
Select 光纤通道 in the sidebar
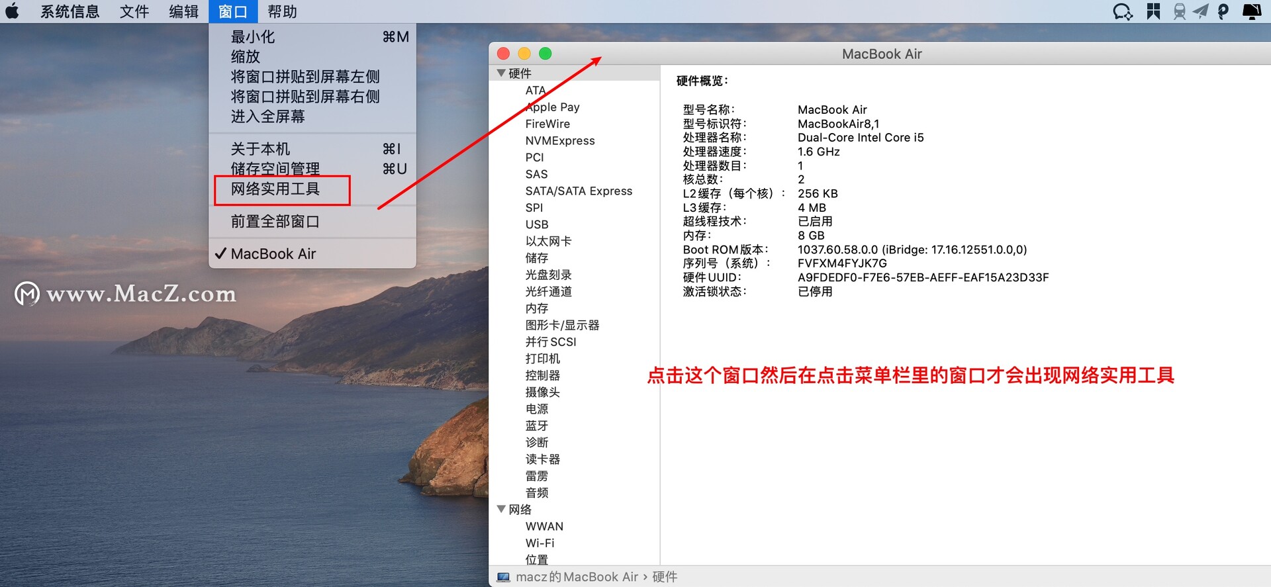548,292
